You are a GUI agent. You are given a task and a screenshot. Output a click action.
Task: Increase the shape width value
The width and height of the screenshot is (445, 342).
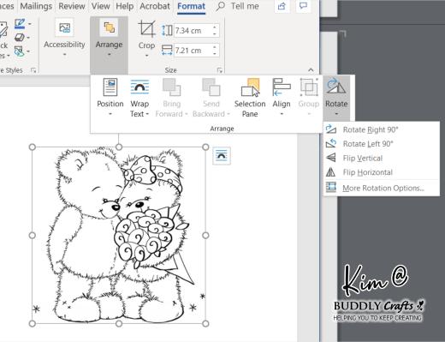pyautogui.click(x=215, y=47)
